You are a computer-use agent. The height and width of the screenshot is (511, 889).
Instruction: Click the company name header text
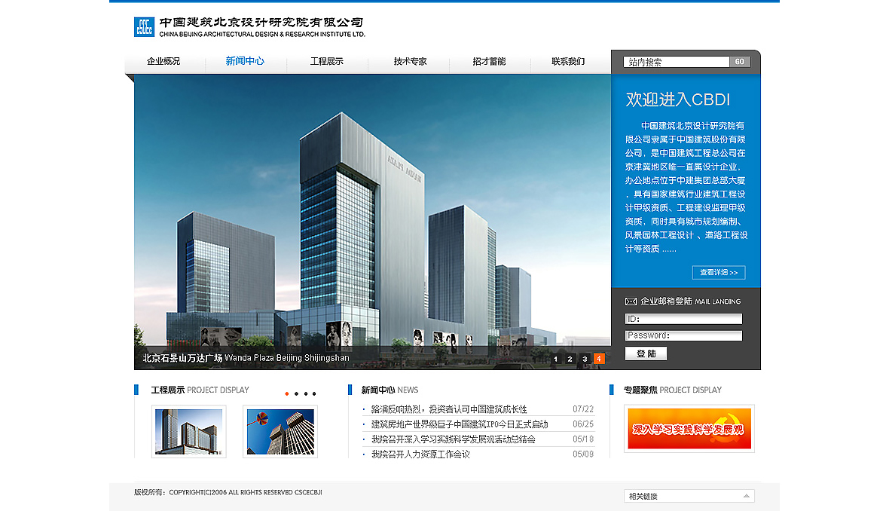(262, 27)
